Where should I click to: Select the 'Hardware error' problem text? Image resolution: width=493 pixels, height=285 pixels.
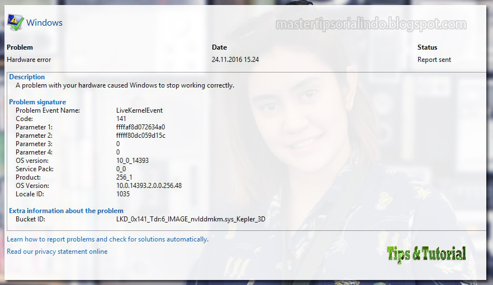(29, 60)
